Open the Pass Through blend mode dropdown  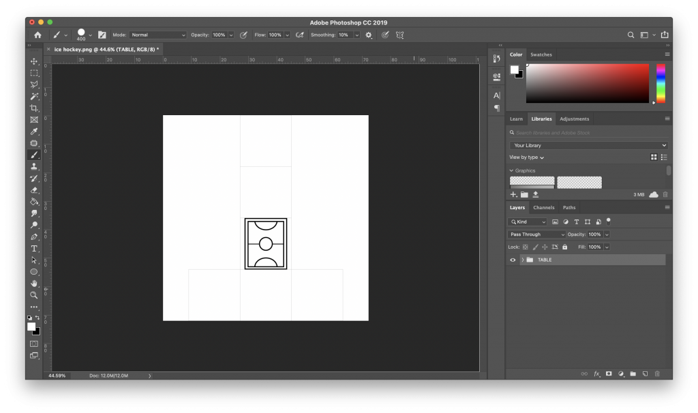[536, 234]
